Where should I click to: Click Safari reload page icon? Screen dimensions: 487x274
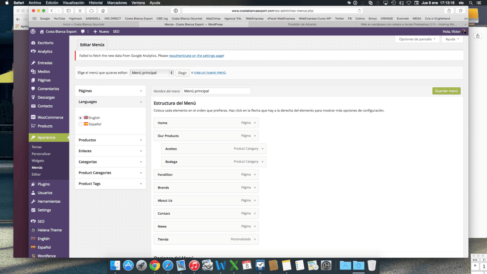point(359,11)
